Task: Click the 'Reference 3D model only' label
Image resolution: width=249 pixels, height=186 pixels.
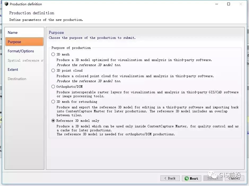Action: (x=78, y=121)
